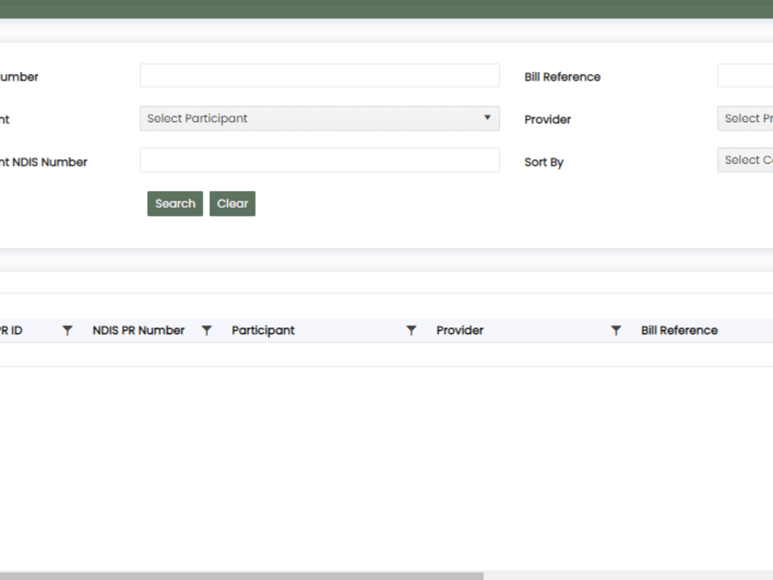773x580 pixels.
Task: Focus the Number input field at top
Action: tap(319, 76)
